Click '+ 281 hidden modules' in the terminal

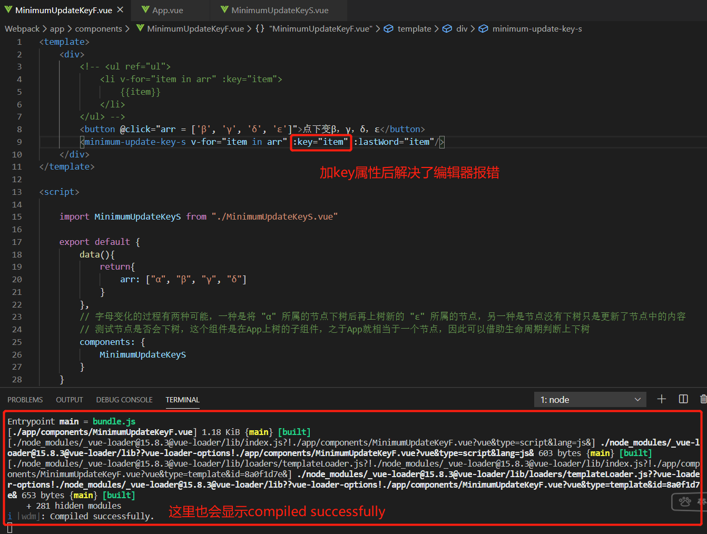pyautogui.click(x=74, y=506)
